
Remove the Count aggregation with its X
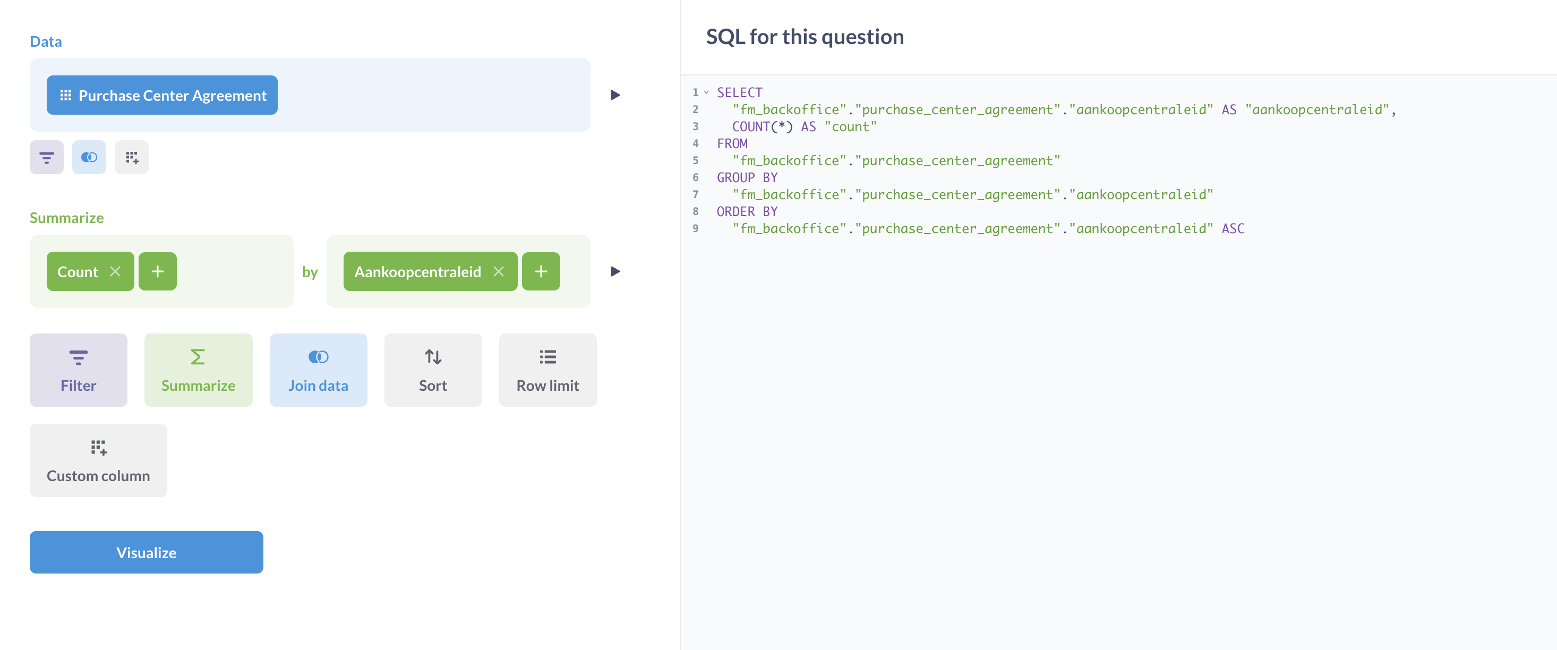115,271
